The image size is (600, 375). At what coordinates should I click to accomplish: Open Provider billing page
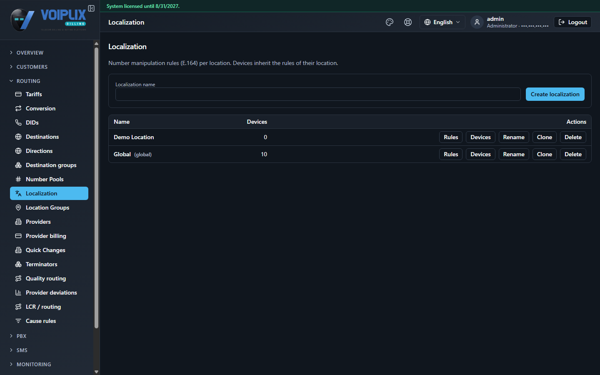pos(49,236)
